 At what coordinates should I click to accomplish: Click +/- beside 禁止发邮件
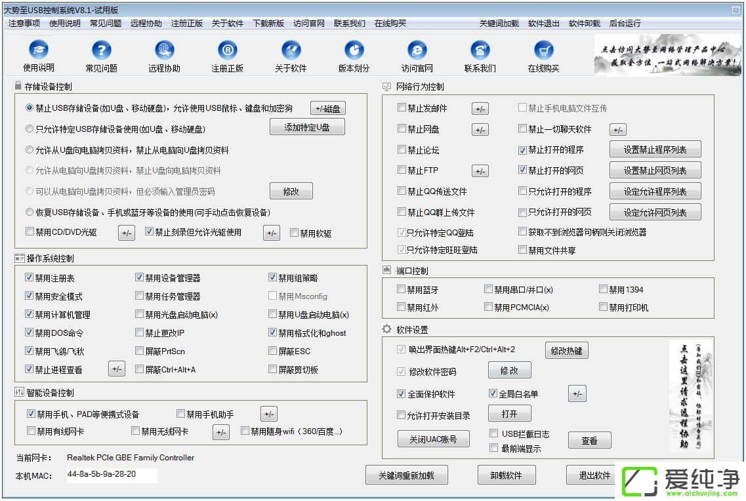pyautogui.click(x=480, y=109)
